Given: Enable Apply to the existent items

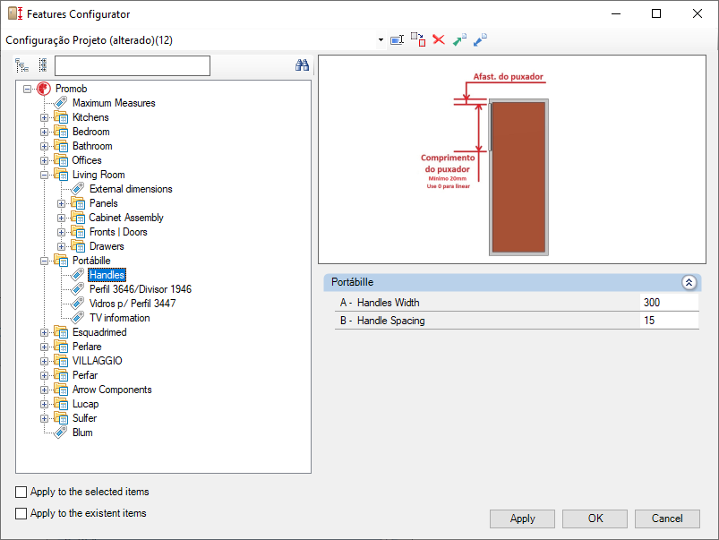Looking at the screenshot, I should tap(21, 513).
